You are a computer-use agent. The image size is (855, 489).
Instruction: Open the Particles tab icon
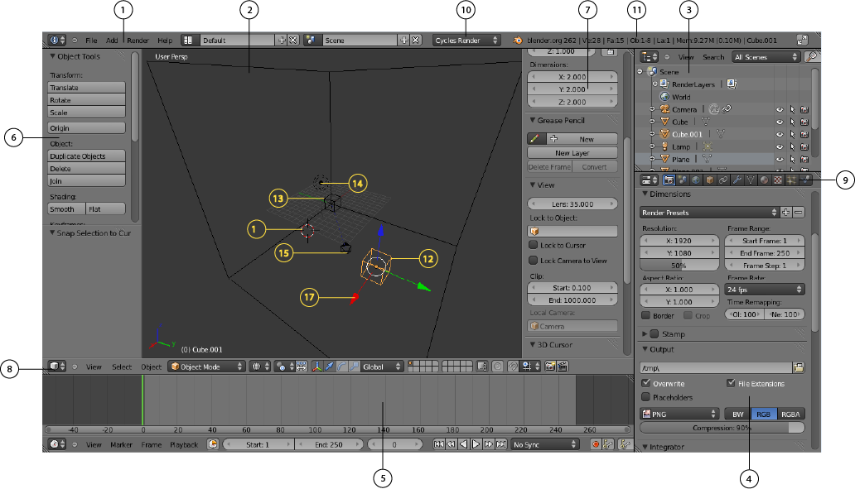click(791, 180)
